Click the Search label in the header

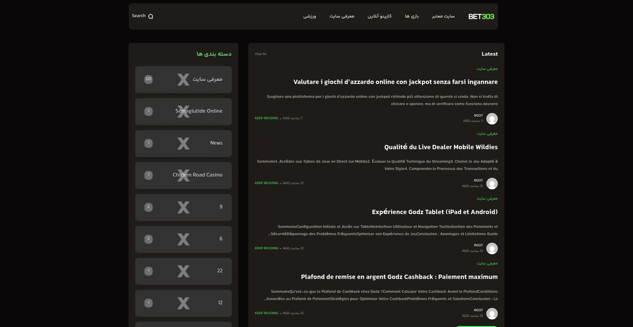click(x=139, y=16)
